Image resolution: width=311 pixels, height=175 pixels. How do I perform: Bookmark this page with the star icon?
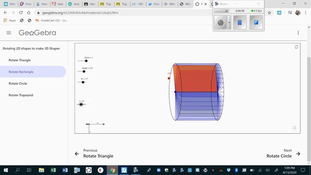click(x=269, y=13)
